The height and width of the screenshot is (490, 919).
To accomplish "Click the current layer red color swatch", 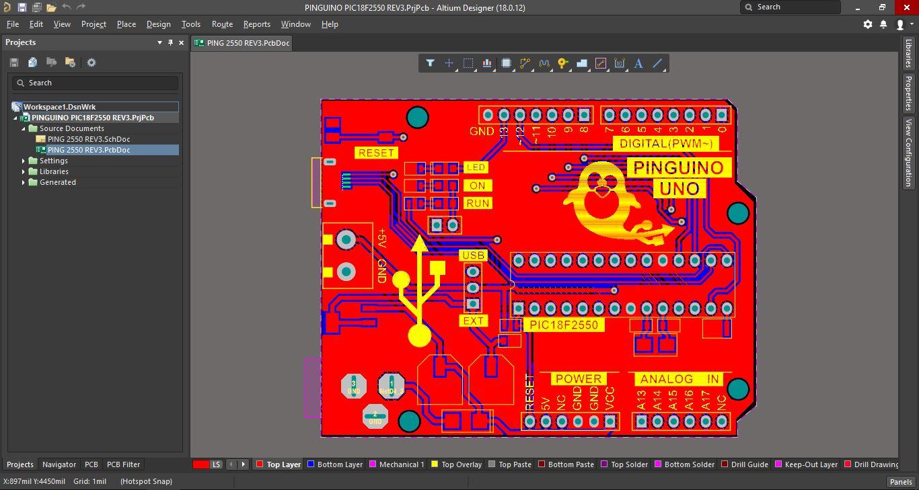I will [200, 464].
